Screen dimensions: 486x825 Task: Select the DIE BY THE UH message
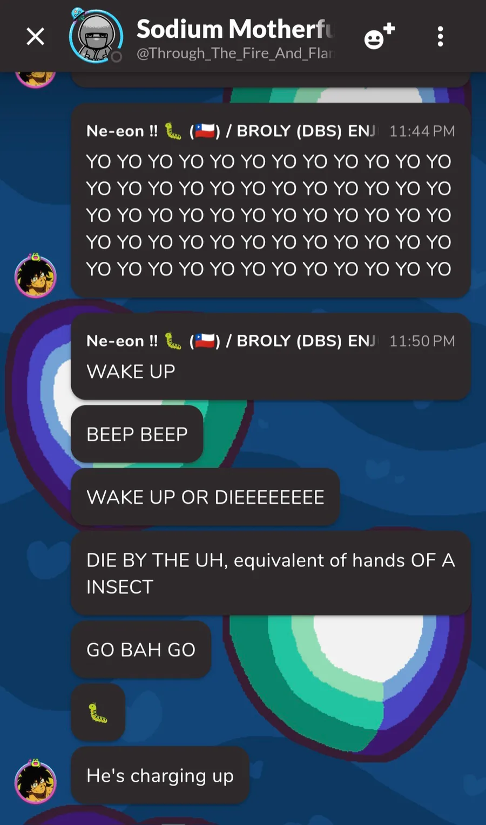271,573
